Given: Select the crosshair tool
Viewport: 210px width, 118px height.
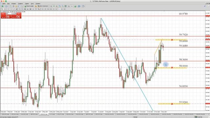Looking at the screenshot, I should (x=5, y=9).
